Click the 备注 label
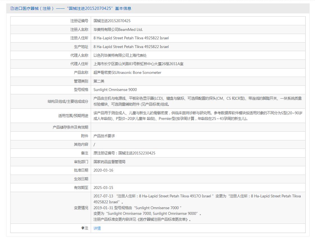 [x=85, y=153]
